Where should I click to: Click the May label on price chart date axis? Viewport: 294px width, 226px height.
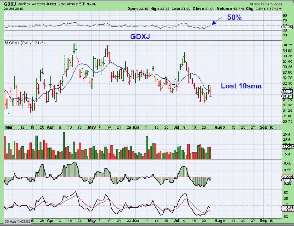pos(92,127)
